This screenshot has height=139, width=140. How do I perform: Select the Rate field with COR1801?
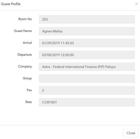(x=87, y=102)
